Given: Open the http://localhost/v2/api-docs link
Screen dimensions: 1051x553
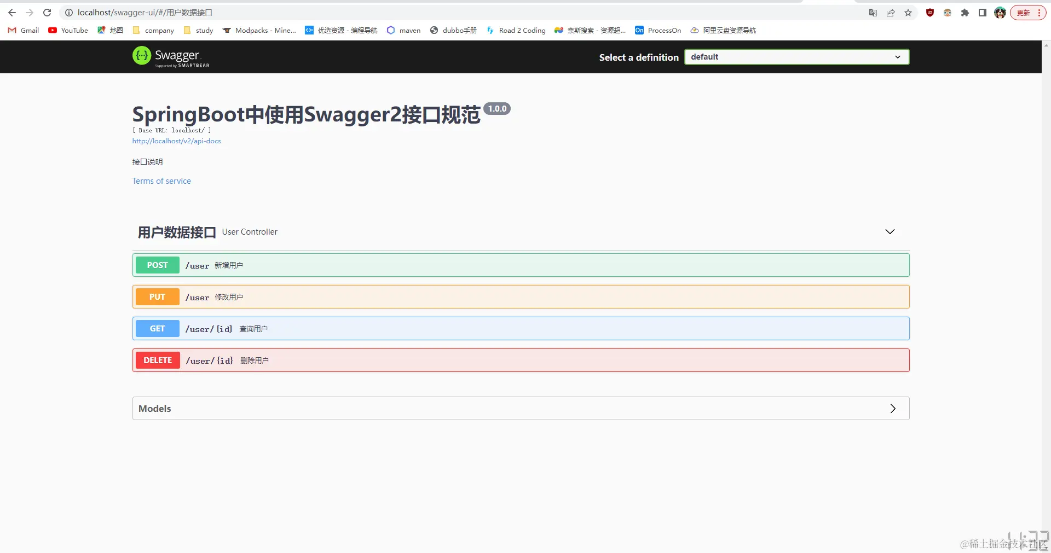Looking at the screenshot, I should (x=176, y=141).
